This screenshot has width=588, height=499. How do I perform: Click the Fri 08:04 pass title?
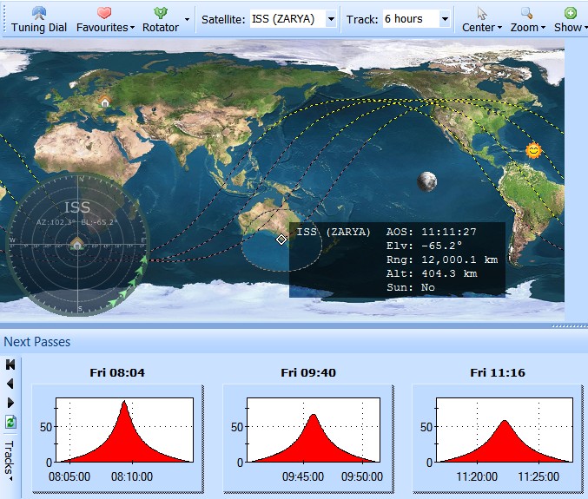[x=117, y=373]
